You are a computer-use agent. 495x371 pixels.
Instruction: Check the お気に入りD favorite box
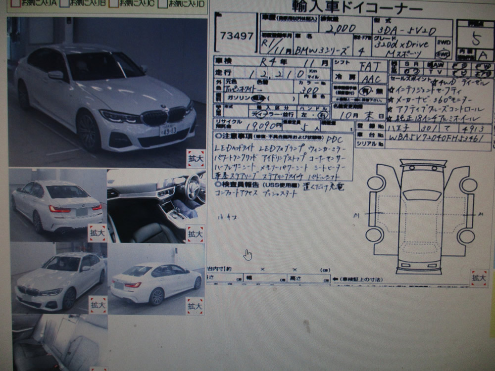pyautogui.click(x=162, y=3)
